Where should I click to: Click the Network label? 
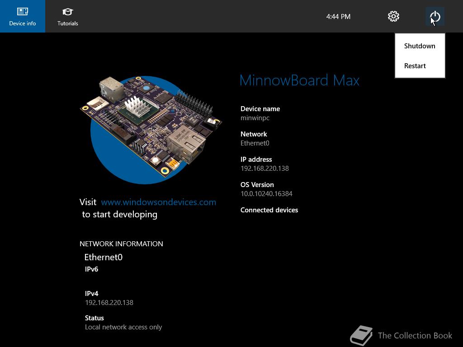254,134
